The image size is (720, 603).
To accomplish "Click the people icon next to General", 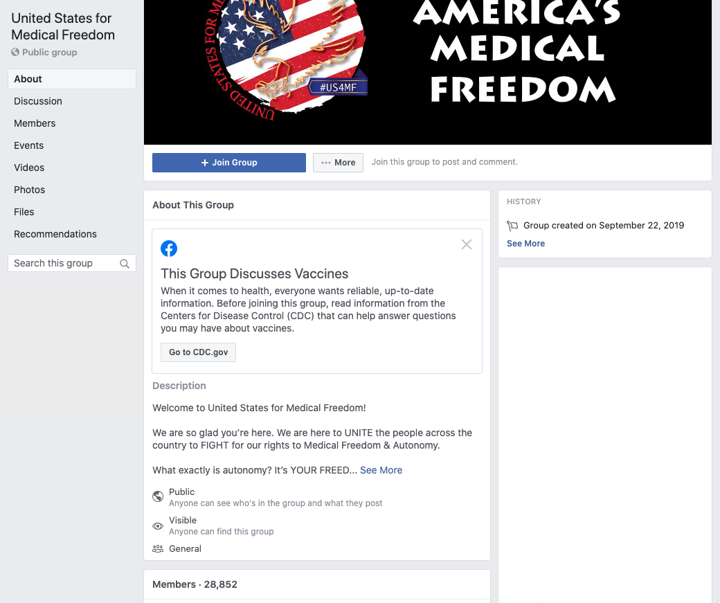I will (x=158, y=549).
